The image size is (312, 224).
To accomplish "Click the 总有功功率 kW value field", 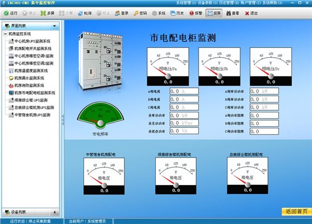I will pyautogui.click(x=184, y=115).
